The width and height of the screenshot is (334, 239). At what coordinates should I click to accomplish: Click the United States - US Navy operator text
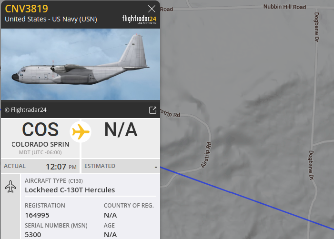point(51,19)
